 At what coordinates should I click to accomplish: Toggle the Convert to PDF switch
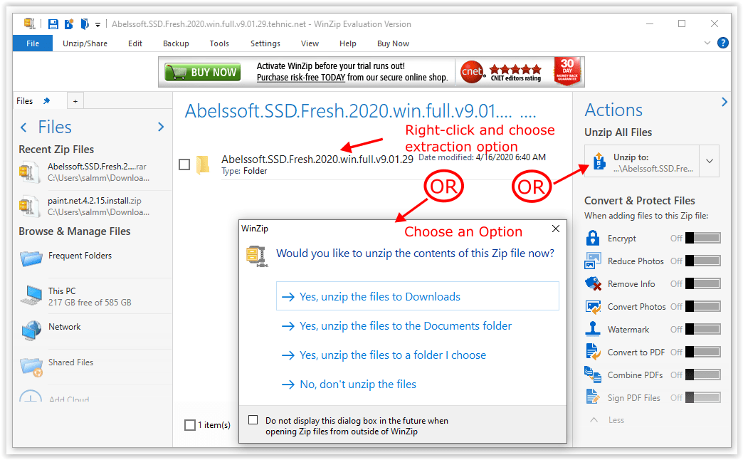click(x=703, y=352)
